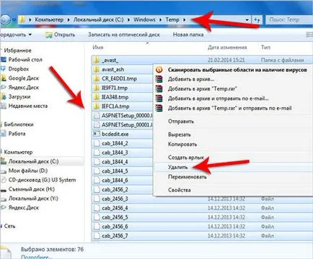Click the Google Диск sidebar icon
The height and width of the screenshot is (259, 313).
click(3, 78)
